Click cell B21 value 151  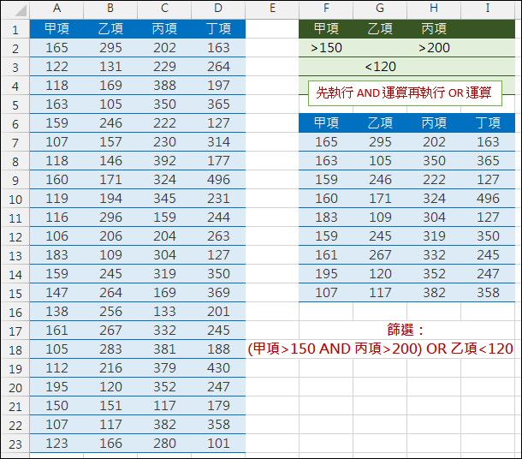(110, 406)
